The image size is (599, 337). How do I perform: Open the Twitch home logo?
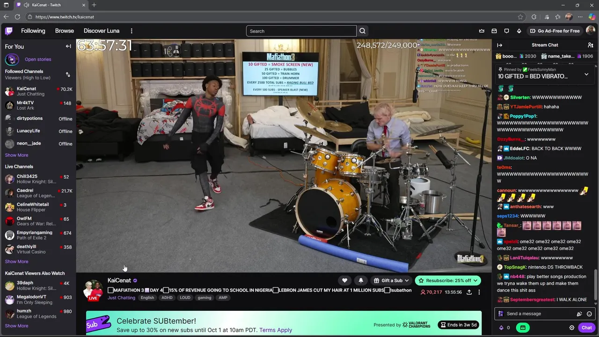9,31
